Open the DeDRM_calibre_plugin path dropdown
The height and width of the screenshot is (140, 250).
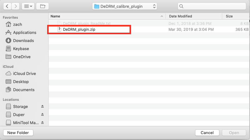point(125,6)
